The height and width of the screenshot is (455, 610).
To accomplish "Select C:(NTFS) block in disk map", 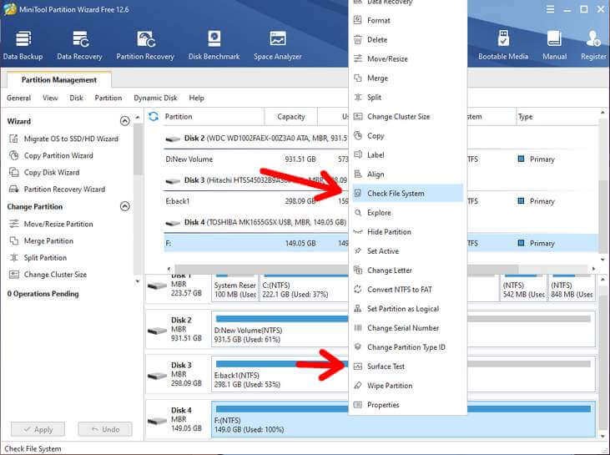I will pyautogui.click(x=305, y=290).
